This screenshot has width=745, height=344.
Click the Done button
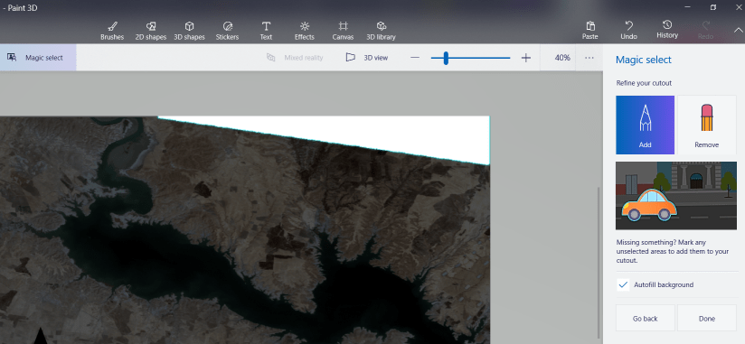tap(706, 318)
